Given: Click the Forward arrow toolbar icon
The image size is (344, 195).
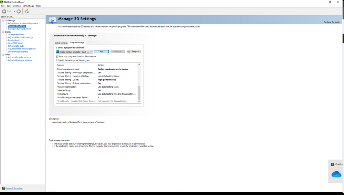Looking at the screenshot, I should point(19,11).
